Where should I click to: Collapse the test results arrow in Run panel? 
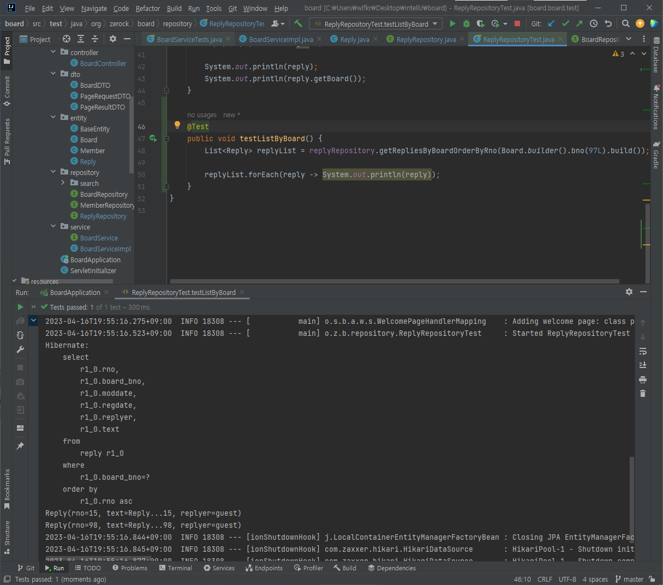[33, 320]
